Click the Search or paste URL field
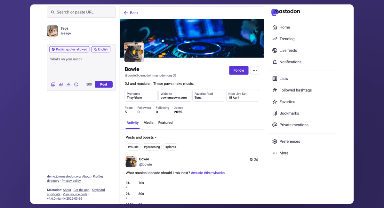 coord(81,12)
